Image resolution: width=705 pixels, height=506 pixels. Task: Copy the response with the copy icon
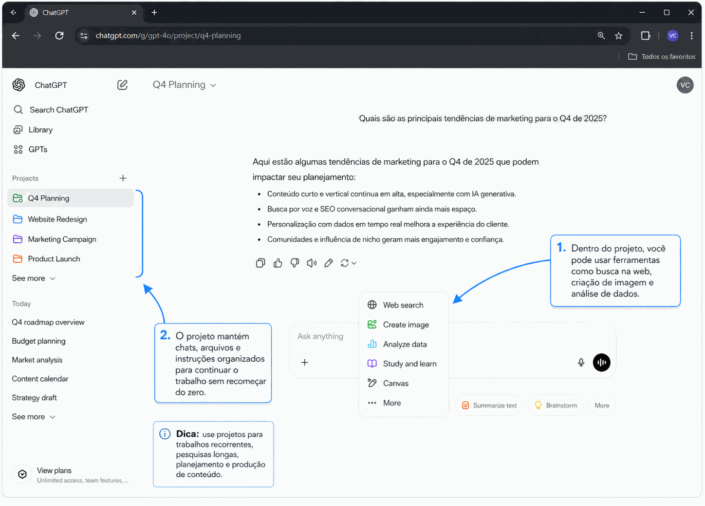point(260,263)
